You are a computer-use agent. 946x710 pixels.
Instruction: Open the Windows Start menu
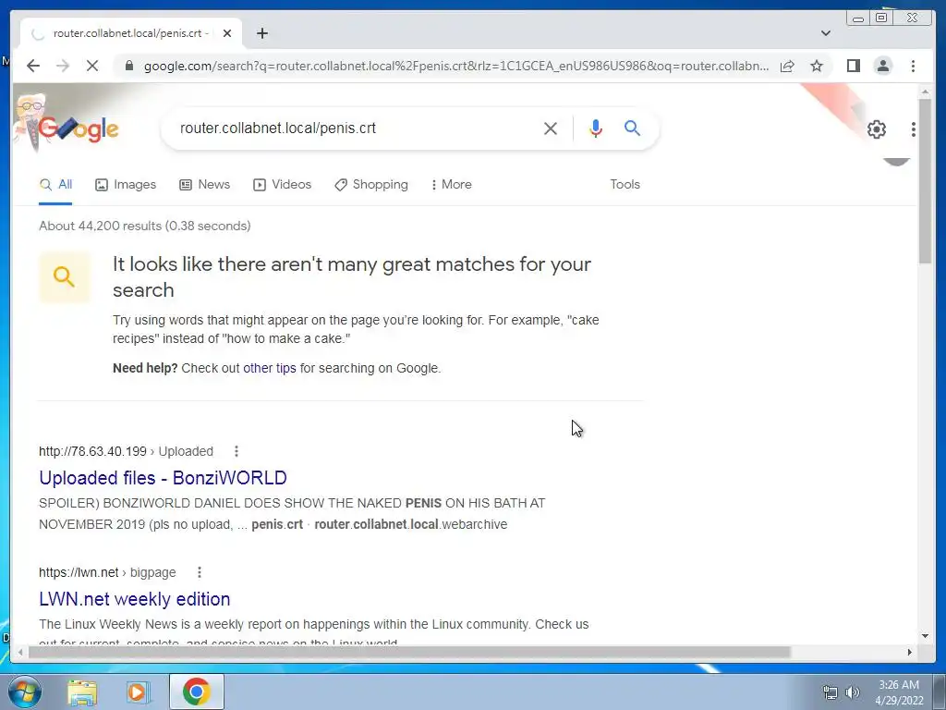coord(25,692)
